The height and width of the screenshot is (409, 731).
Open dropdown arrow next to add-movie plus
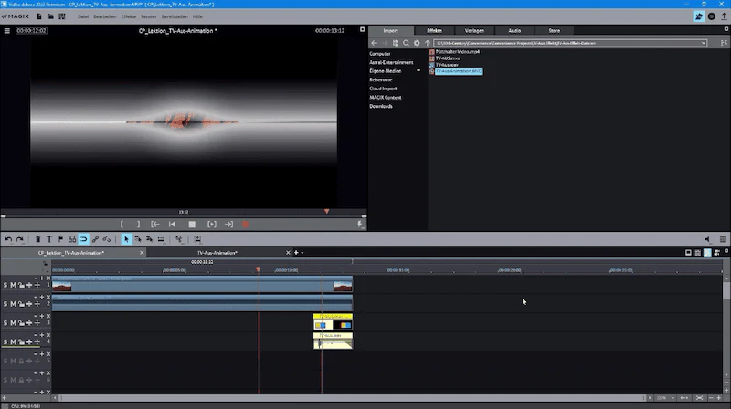pyautogui.click(x=302, y=253)
